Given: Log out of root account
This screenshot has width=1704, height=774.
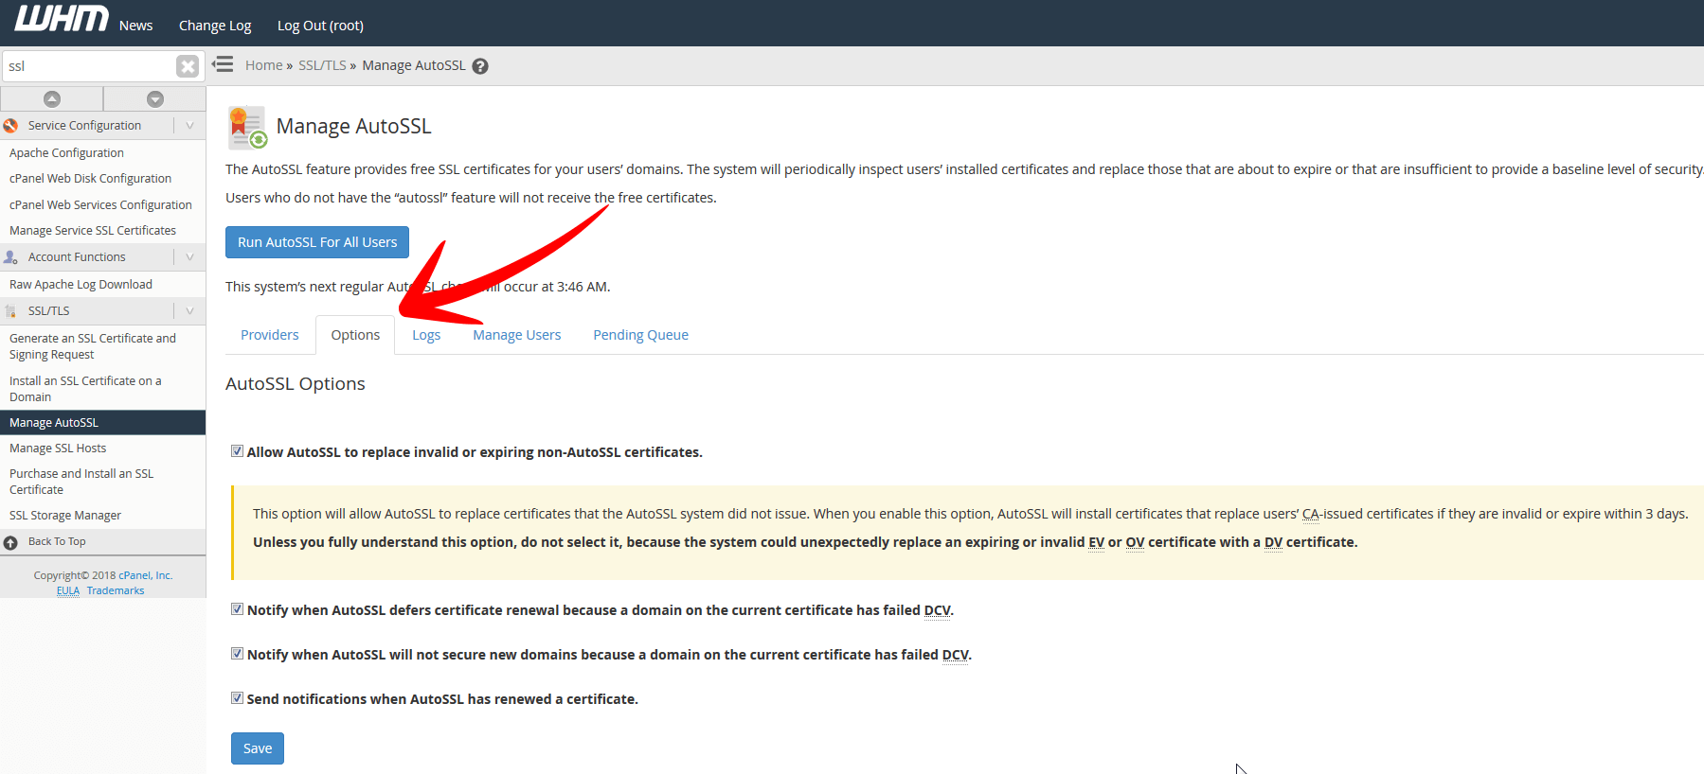Looking at the screenshot, I should click(320, 26).
